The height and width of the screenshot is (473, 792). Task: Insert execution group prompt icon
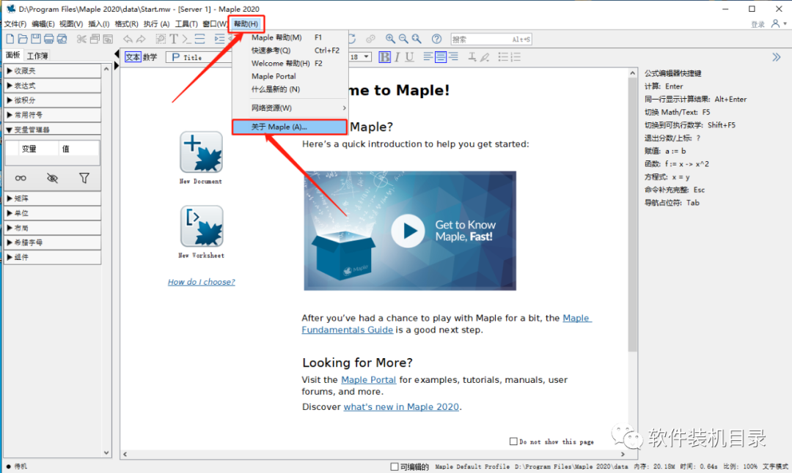[187, 39]
